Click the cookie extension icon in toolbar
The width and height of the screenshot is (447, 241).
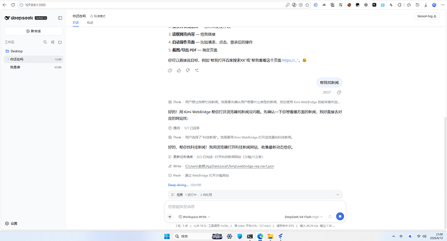coord(349,5)
